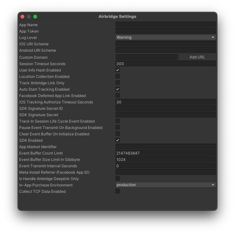Enable Facebook Deferred App Link checkbox
This screenshot has width=235, height=234.
point(118,95)
